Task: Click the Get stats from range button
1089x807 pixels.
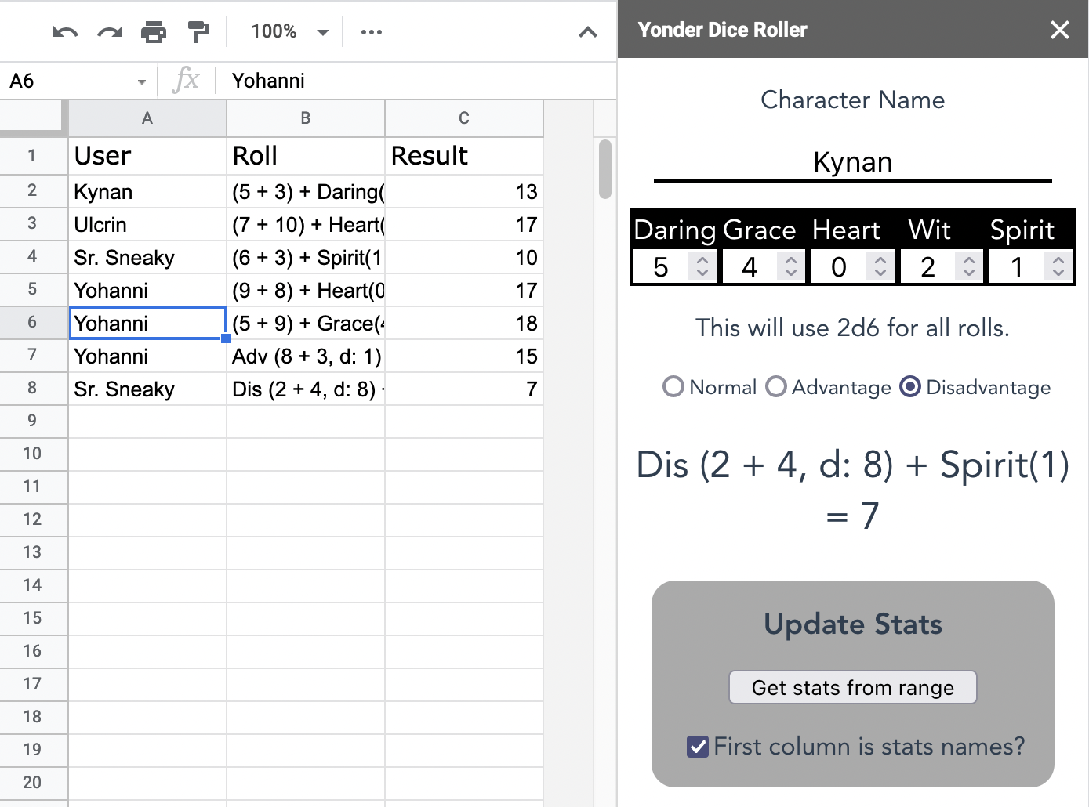Action: [853, 687]
